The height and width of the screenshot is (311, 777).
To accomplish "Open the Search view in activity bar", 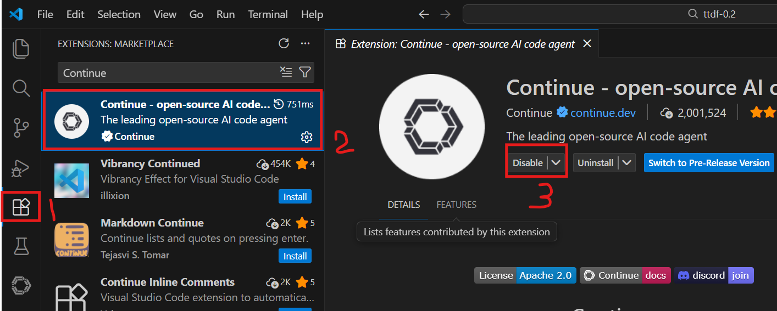I will pyautogui.click(x=21, y=88).
